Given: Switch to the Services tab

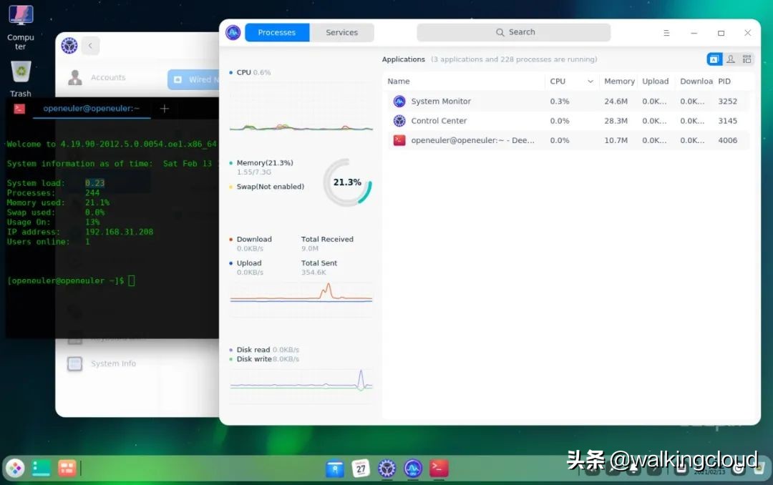Looking at the screenshot, I should pos(342,32).
